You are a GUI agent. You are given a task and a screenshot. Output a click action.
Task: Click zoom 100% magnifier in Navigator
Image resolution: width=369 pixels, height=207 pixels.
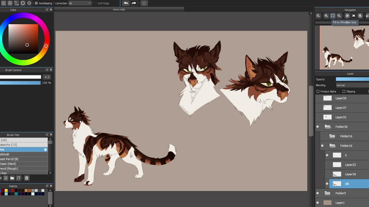(318, 16)
